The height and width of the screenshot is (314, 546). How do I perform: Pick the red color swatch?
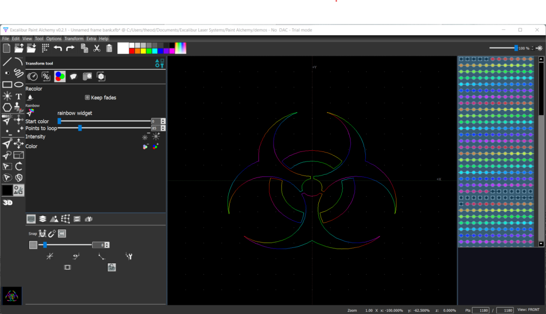tap(133, 51)
